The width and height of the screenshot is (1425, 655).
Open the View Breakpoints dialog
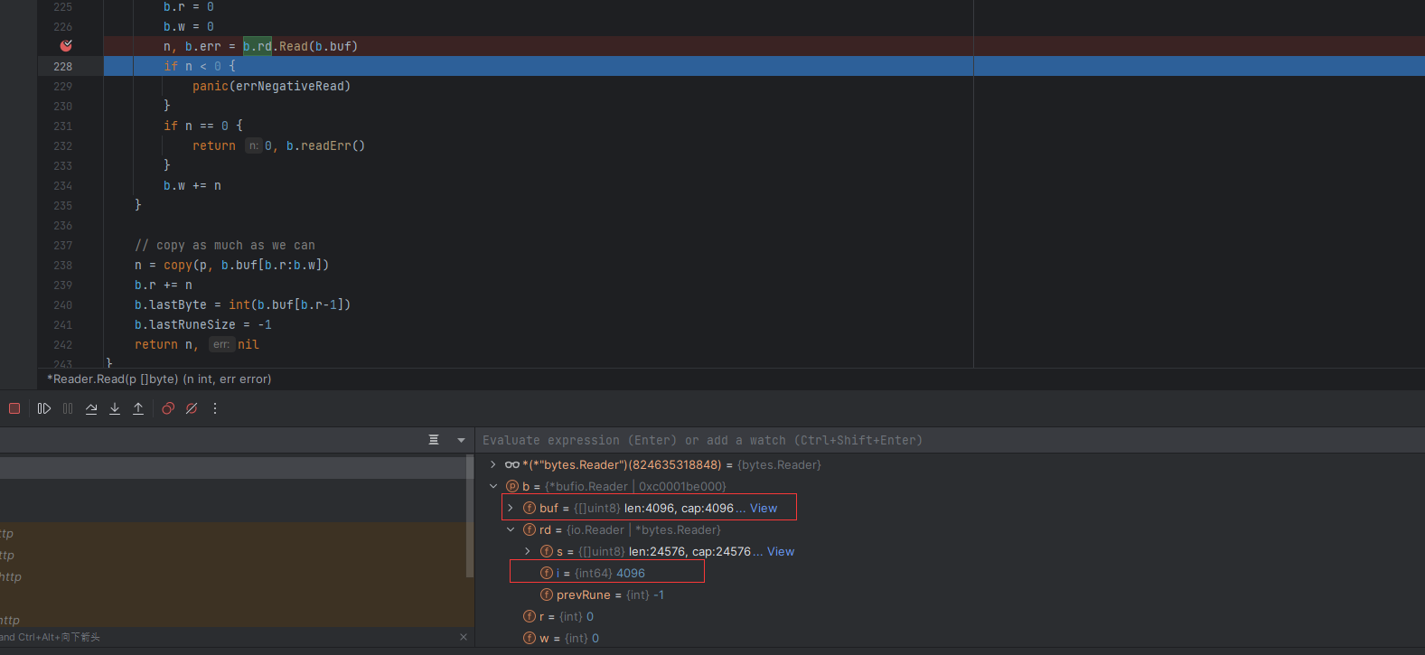pos(168,408)
